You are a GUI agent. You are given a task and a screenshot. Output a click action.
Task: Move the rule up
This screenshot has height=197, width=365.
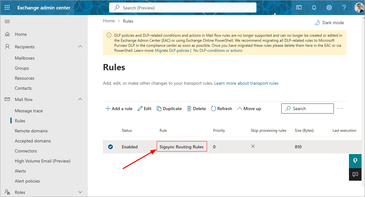(249, 109)
